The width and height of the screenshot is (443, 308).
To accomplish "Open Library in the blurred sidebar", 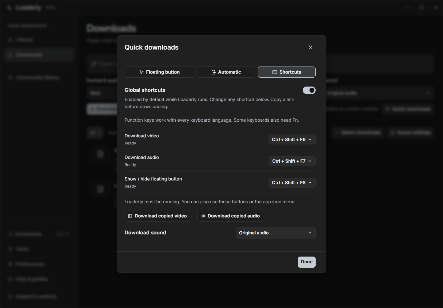I will click(x=39, y=40).
